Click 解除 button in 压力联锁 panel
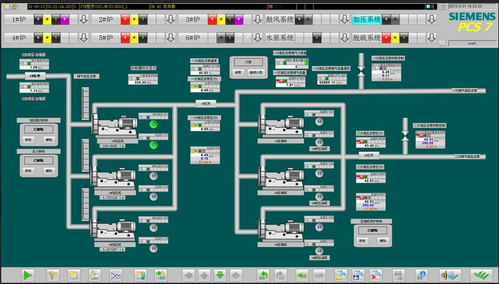 [x=48, y=171]
